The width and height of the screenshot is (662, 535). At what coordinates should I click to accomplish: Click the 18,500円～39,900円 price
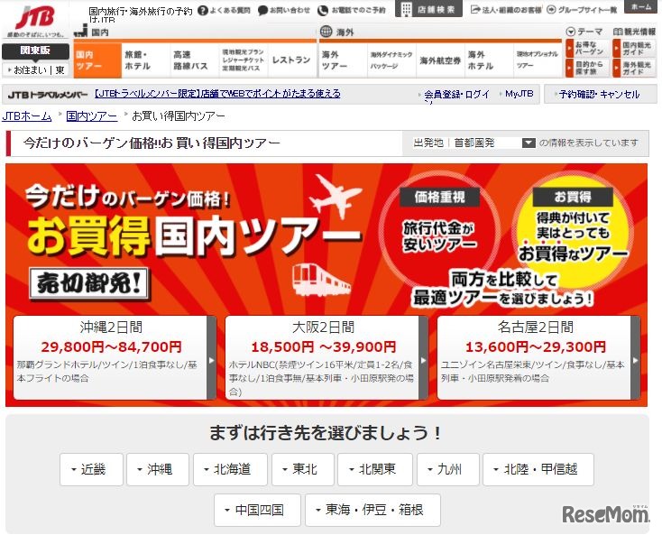(x=324, y=347)
